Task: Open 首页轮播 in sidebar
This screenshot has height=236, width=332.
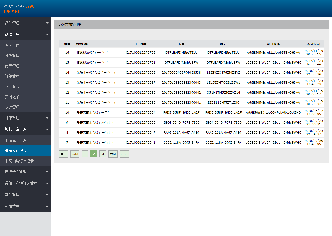Action: (25, 45)
